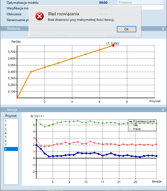Select Przyrost 3 in the list
Image resolution: width=167 pixels, height=191 pixels.
(x=11, y=129)
